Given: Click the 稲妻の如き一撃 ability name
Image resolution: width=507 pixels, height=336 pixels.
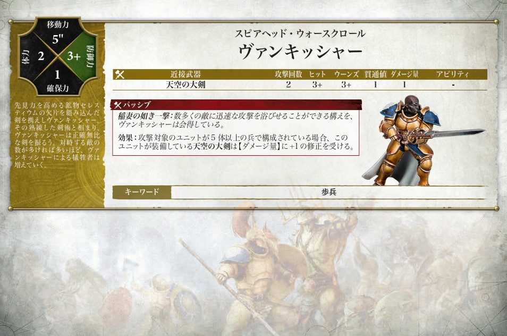Looking at the screenshot, I should pyautogui.click(x=144, y=116).
